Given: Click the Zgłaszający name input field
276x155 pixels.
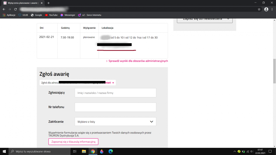Looking at the screenshot, I should [115, 93].
